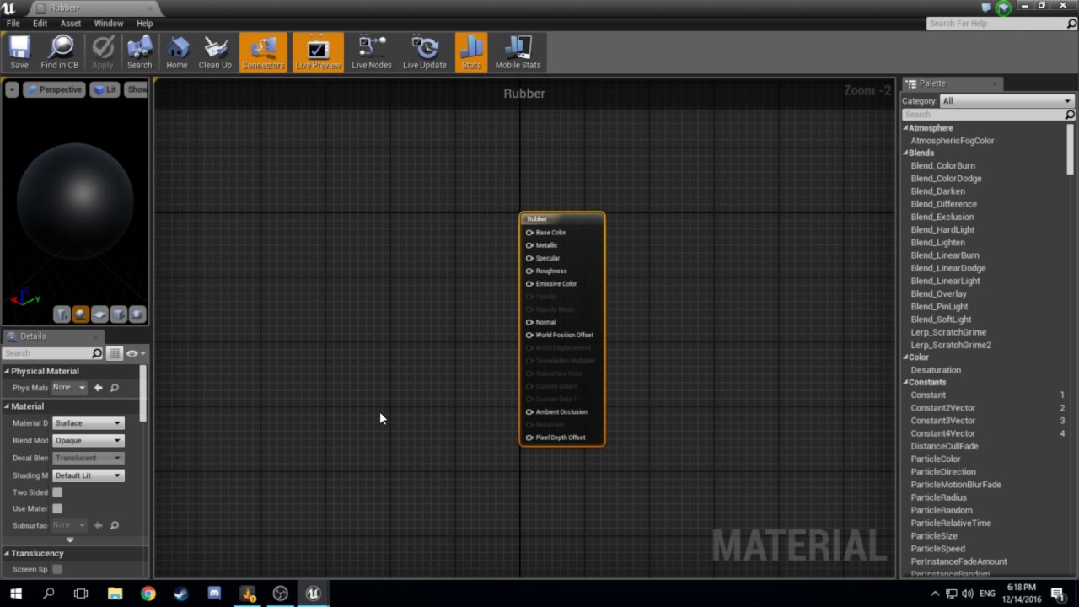Open Chrome from the Windows taskbar
1079x607 pixels.
(x=148, y=594)
